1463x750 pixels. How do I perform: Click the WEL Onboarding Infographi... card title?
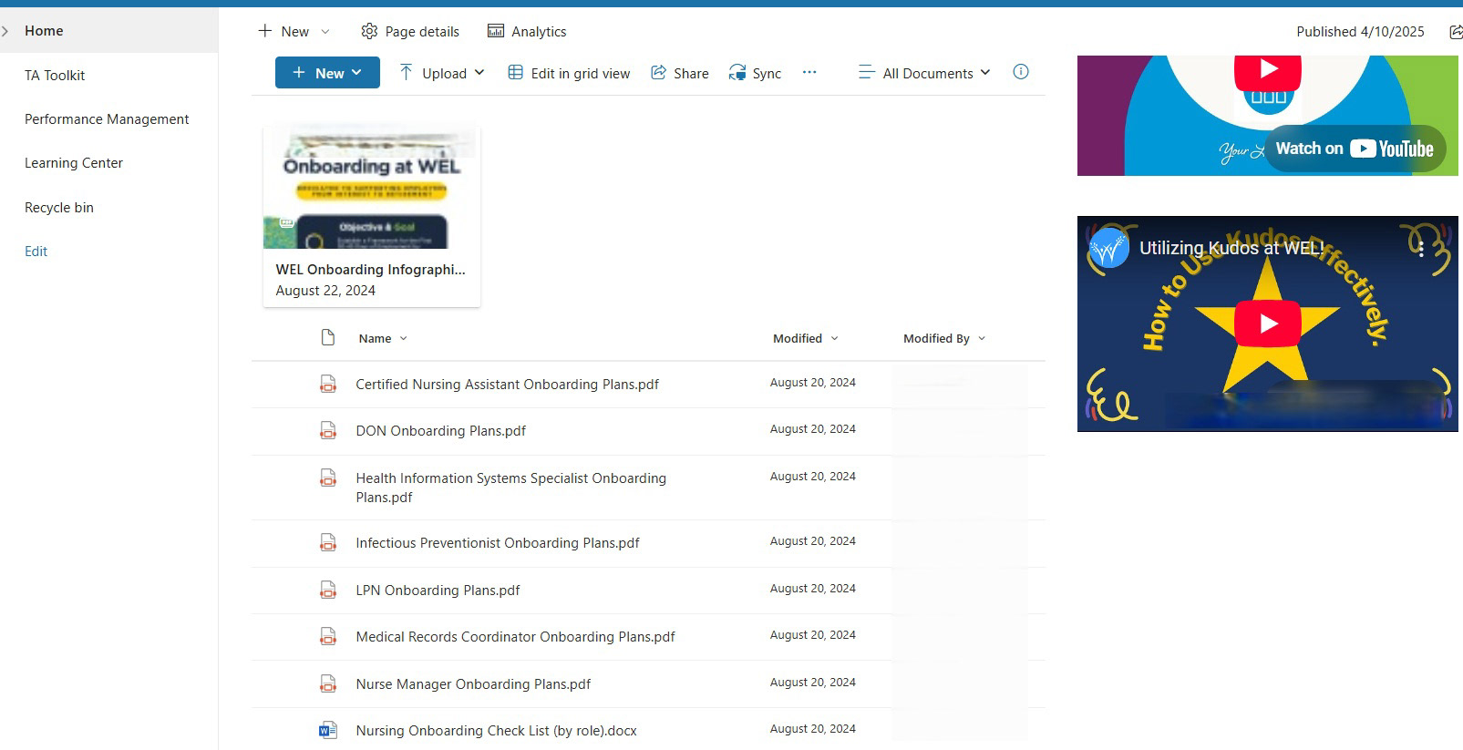(370, 270)
